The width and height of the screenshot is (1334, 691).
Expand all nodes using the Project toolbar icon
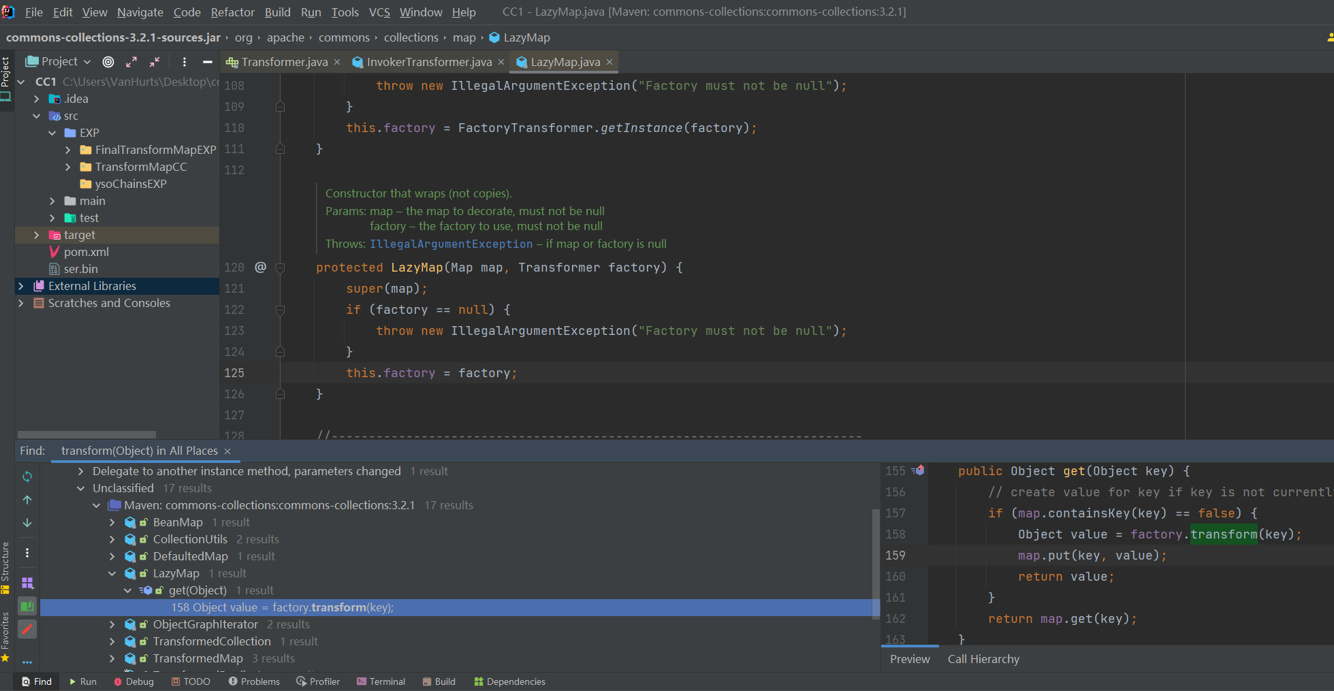pyautogui.click(x=131, y=61)
